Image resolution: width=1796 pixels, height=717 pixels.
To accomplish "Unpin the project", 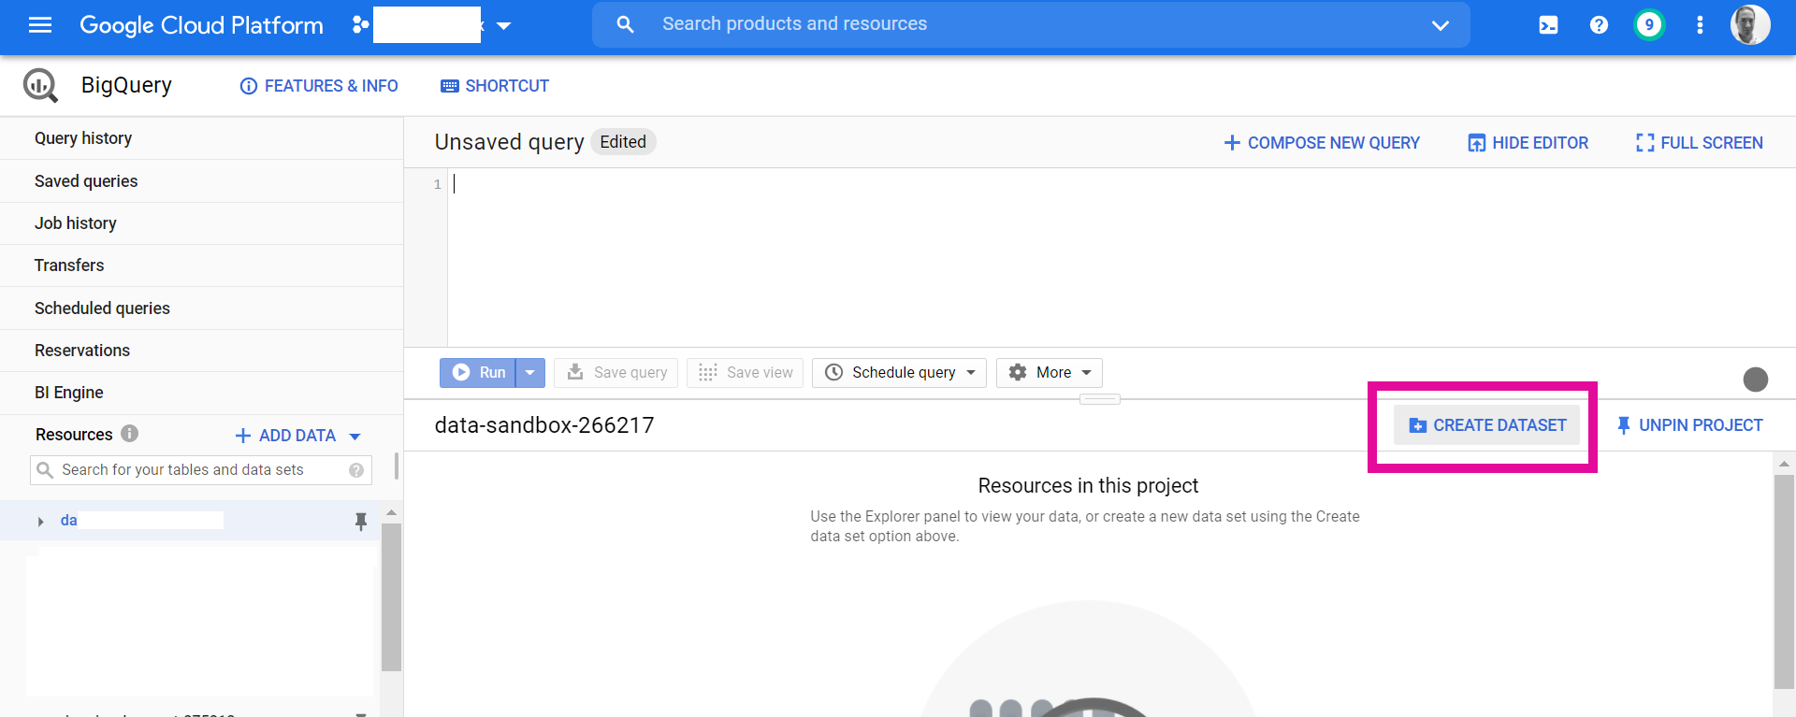I will [x=1689, y=425].
